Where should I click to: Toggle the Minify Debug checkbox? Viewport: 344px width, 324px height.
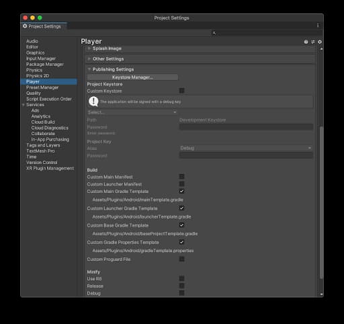182,293
